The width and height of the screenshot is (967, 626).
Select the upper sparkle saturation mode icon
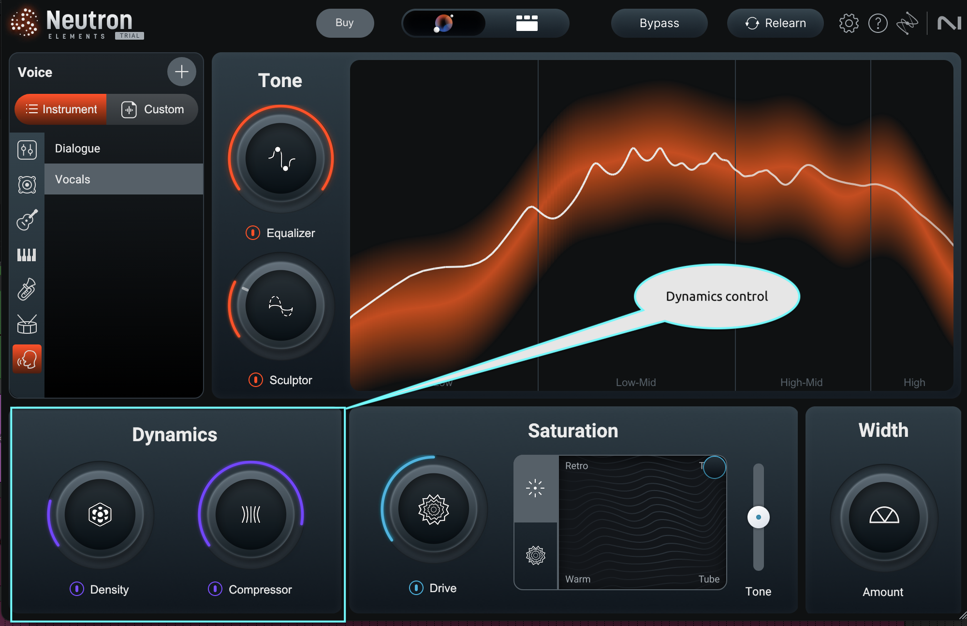(535, 488)
